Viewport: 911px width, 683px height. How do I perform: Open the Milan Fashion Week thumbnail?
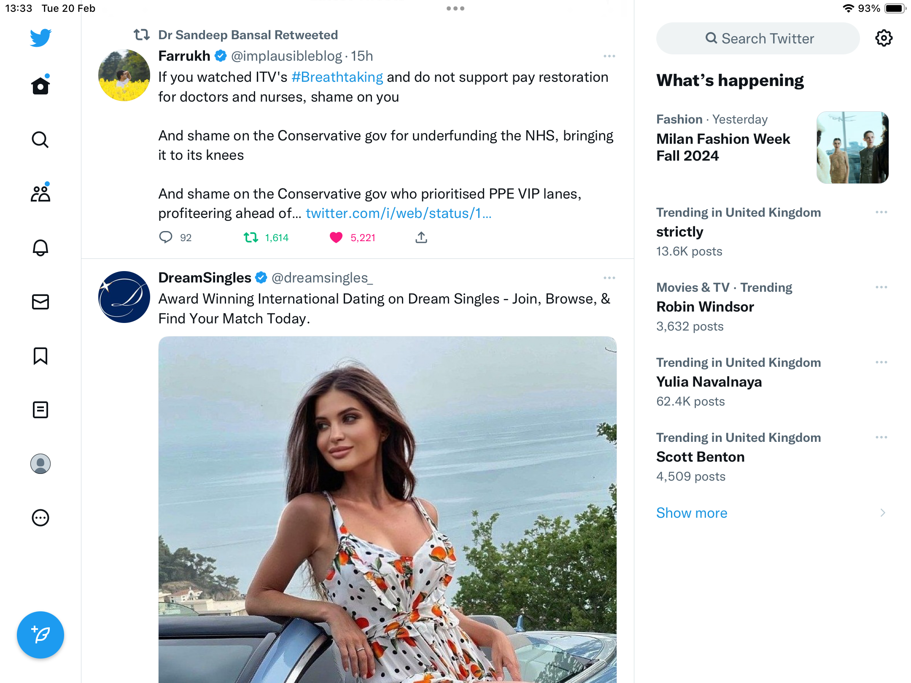click(x=852, y=147)
